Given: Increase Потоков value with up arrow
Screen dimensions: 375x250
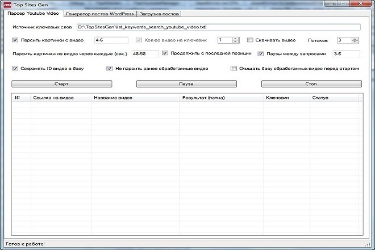Looking at the screenshot, I should [x=355, y=39].
